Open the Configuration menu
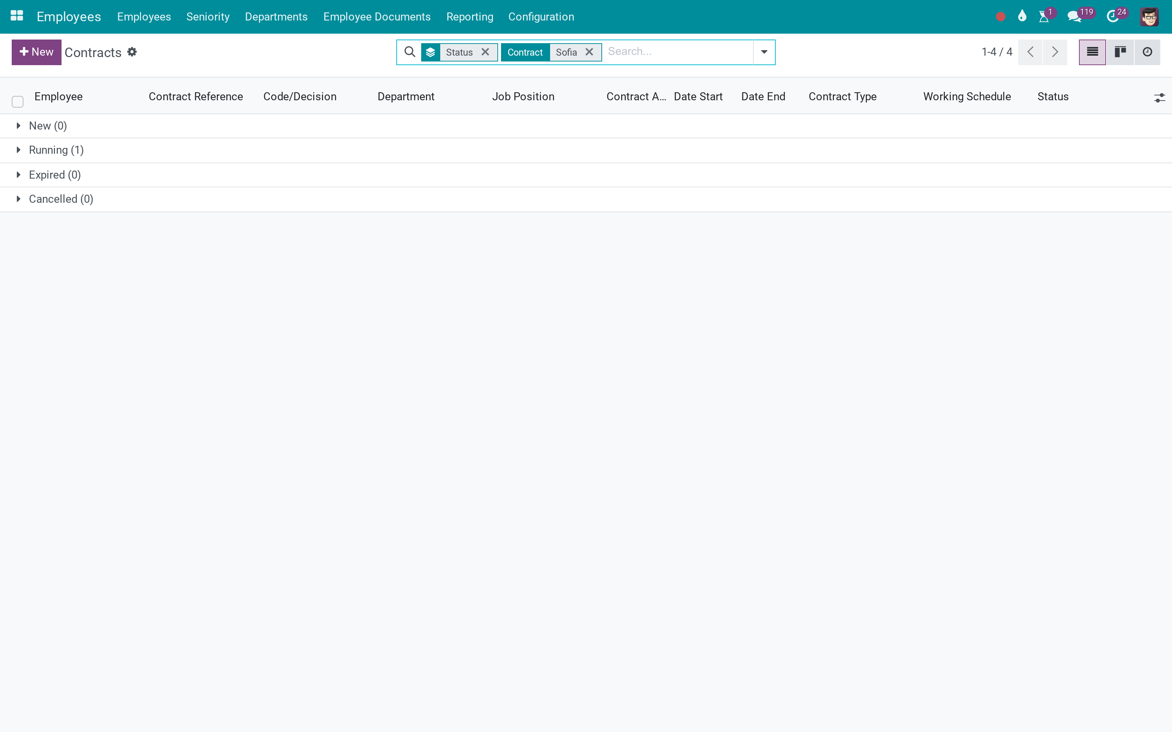This screenshot has width=1172, height=732. coord(541,17)
